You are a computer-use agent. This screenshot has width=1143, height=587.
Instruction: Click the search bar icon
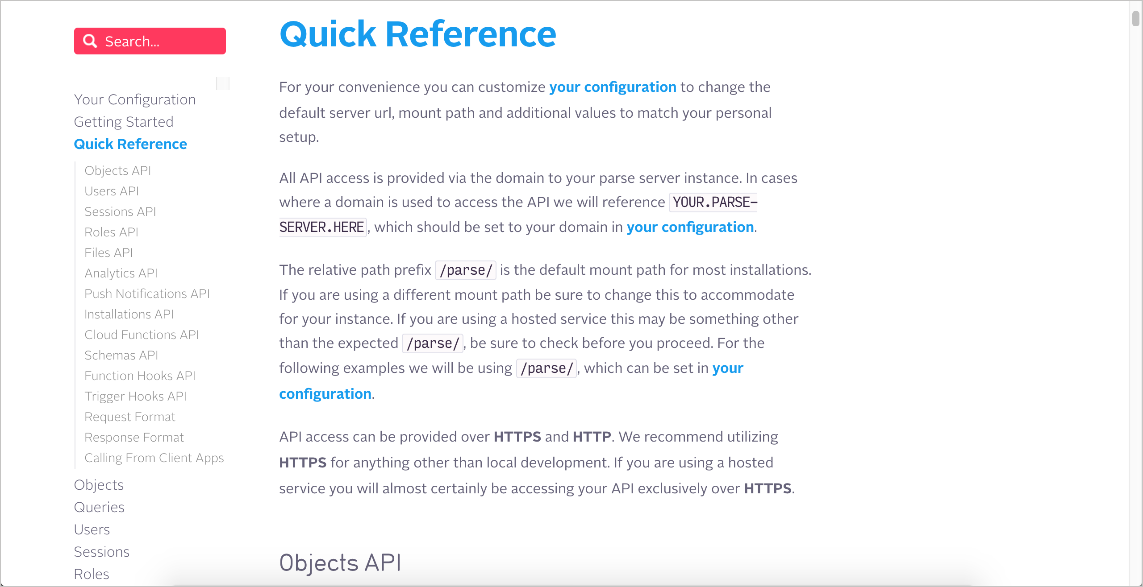(x=90, y=41)
